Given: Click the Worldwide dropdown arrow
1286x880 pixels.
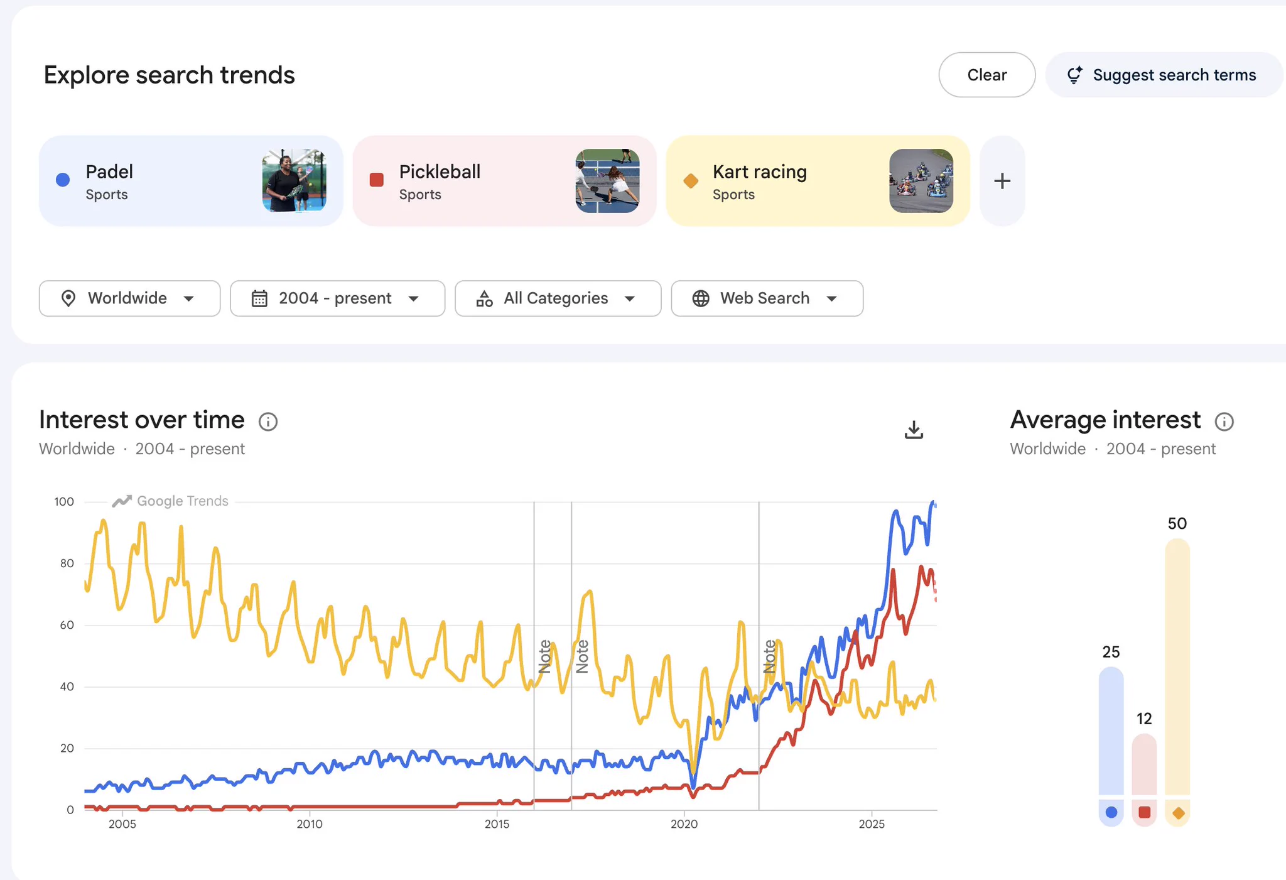Looking at the screenshot, I should (x=188, y=299).
